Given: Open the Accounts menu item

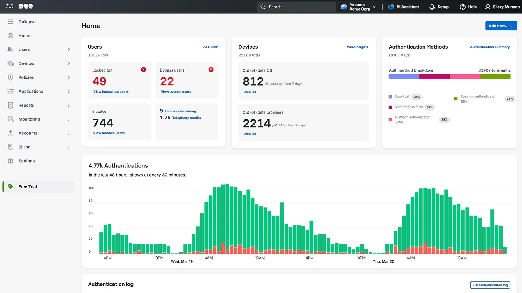Looking at the screenshot, I should click(x=39, y=133).
